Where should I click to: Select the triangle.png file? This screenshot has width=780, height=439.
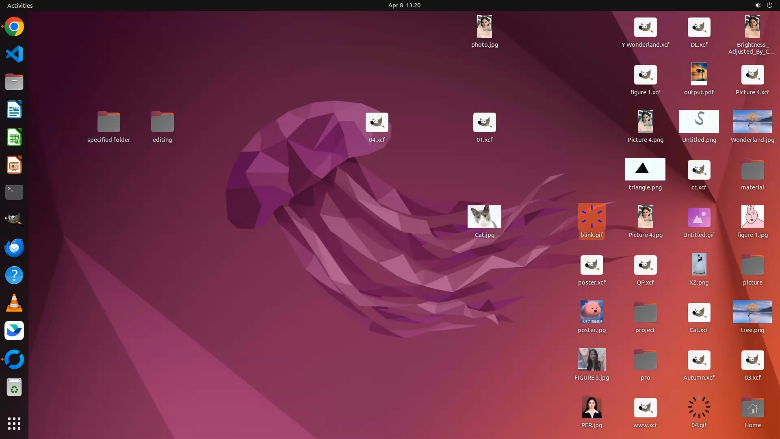point(645,169)
